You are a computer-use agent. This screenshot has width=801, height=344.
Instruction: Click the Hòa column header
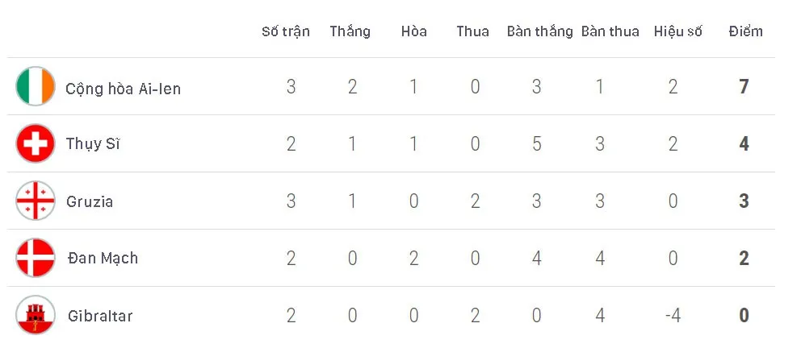413,31
